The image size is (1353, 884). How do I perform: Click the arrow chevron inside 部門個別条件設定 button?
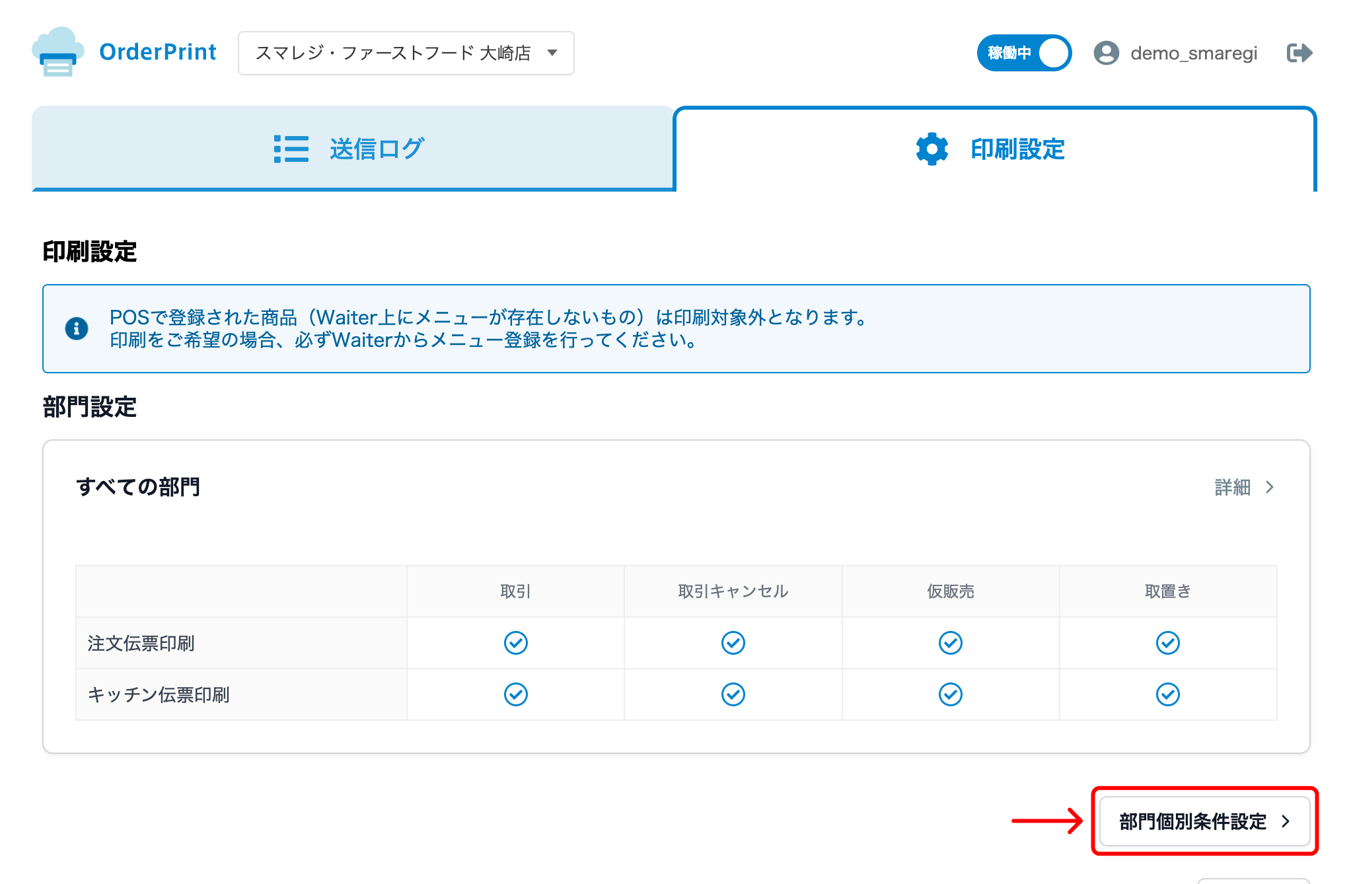[x=1285, y=821]
